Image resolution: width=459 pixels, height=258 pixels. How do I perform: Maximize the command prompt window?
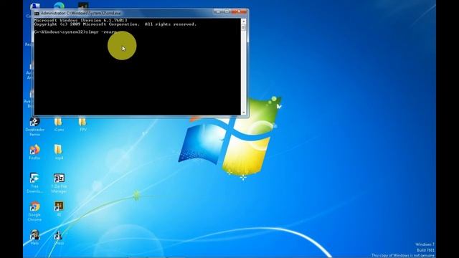click(x=227, y=11)
